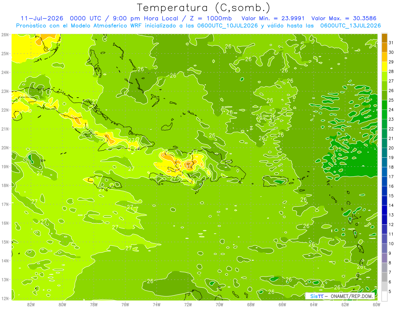Pick the purple color bar segment between 9 and 10
Screen dimensions: 400x309
pos(384,248)
